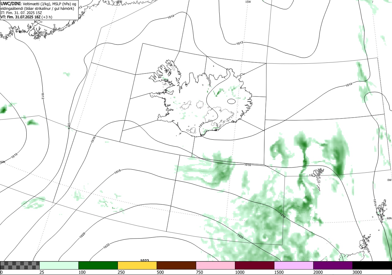Click the legend tick label "750"

pyautogui.click(x=199, y=272)
